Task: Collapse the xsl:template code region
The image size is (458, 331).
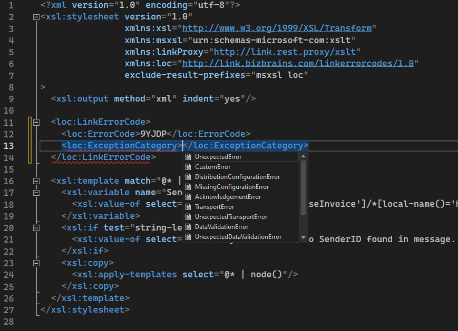Action: click(36, 180)
